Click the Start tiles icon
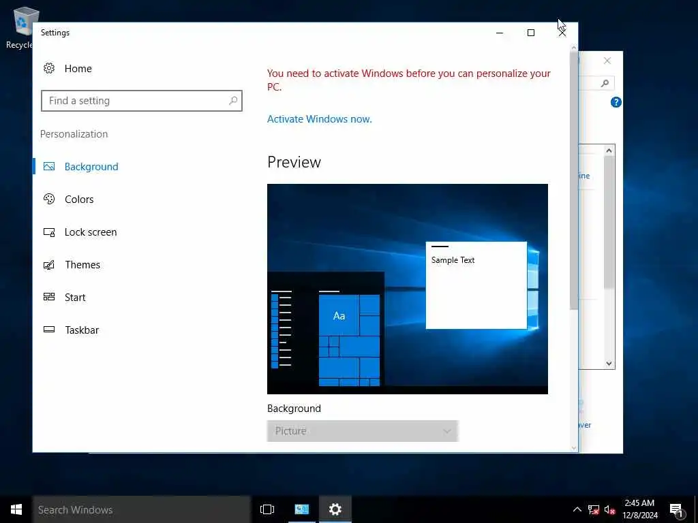Image resolution: width=698 pixels, height=523 pixels. click(49, 297)
